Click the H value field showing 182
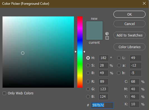Image resolution: width=149 pixels, height=110 pixels. 104,58
